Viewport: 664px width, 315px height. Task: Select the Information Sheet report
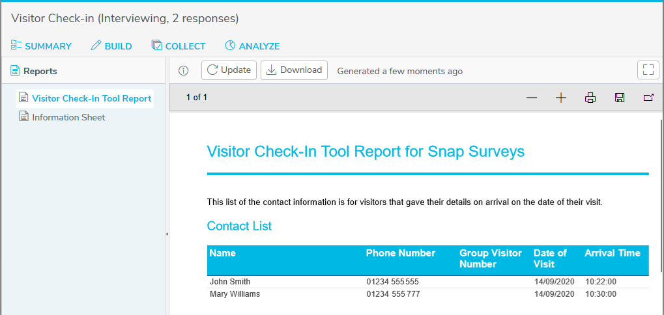click(x=62, y=117)
